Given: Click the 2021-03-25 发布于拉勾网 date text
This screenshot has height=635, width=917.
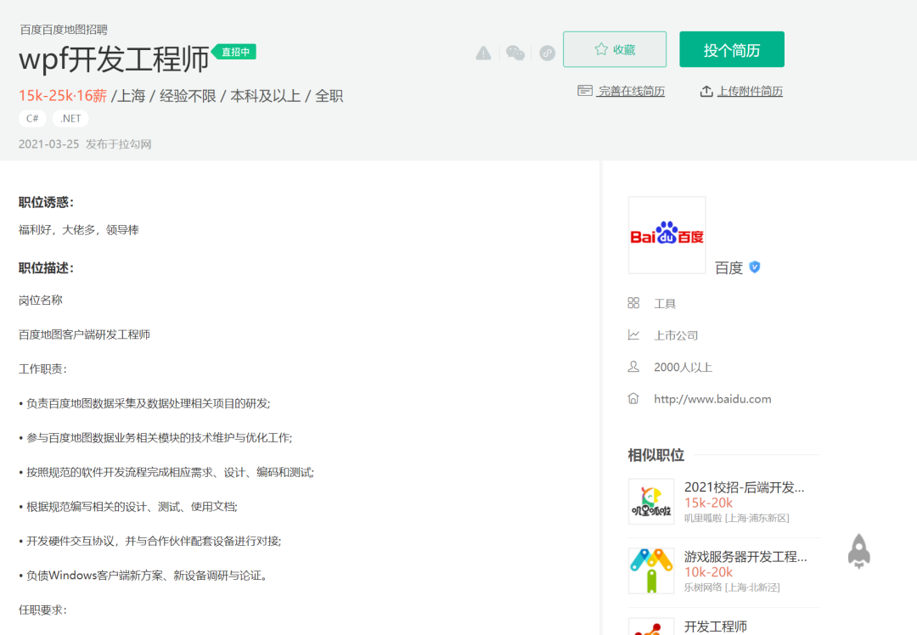Looking at the screenshot, I should point(85,143).
